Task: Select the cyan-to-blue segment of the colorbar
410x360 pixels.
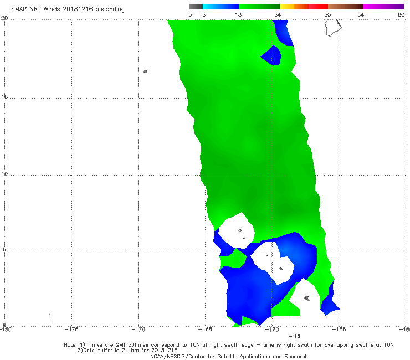Action: click(x=221, y=7)
